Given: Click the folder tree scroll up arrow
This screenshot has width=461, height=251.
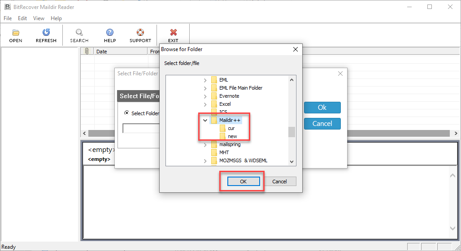Looking at the screenshot, I should click(x=291, y=80).
